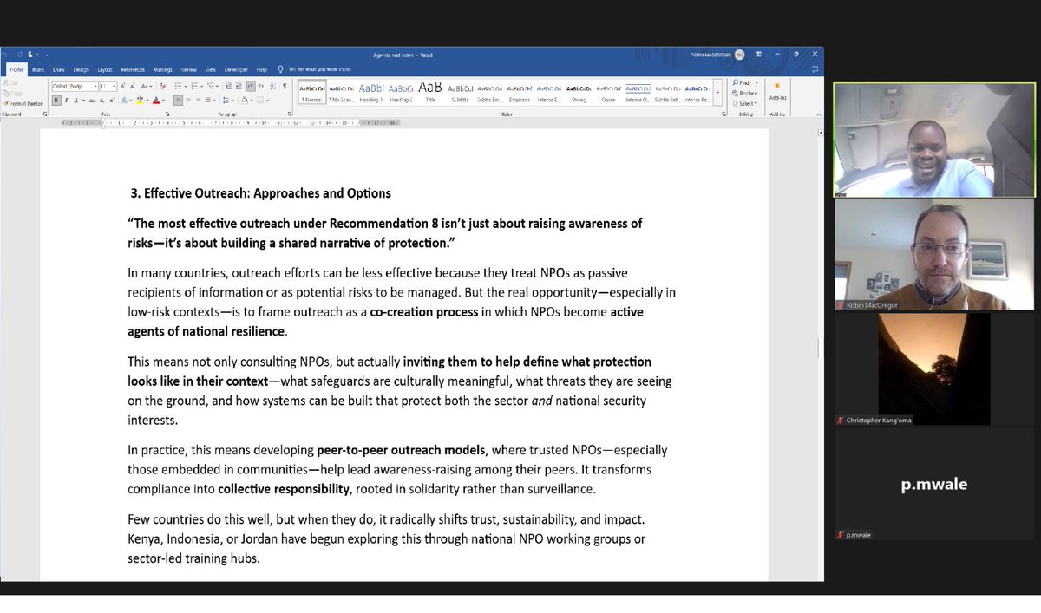Open the References tab

click(x=133, y=69)
